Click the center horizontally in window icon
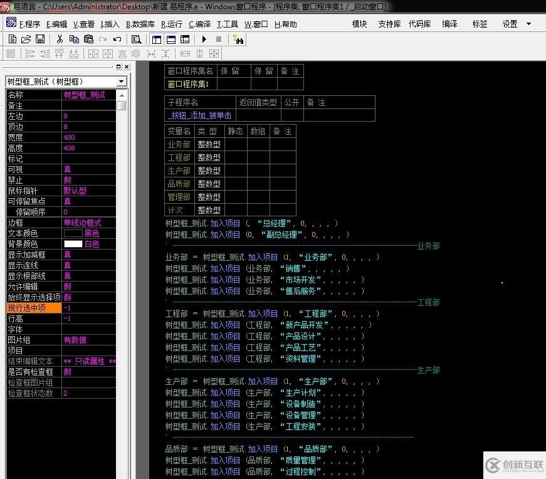 [93, 54]
